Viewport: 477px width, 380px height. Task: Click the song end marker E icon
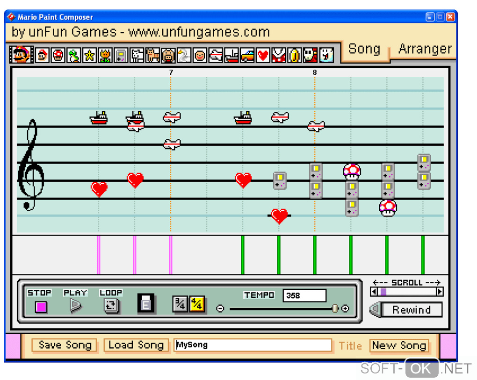click(146, 303)
